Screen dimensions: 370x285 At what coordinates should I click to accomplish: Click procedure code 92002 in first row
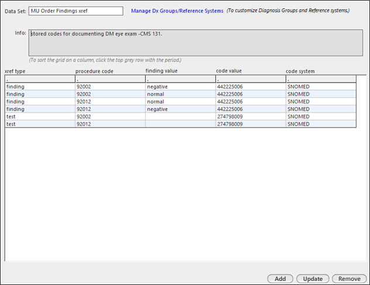[110, 87]
